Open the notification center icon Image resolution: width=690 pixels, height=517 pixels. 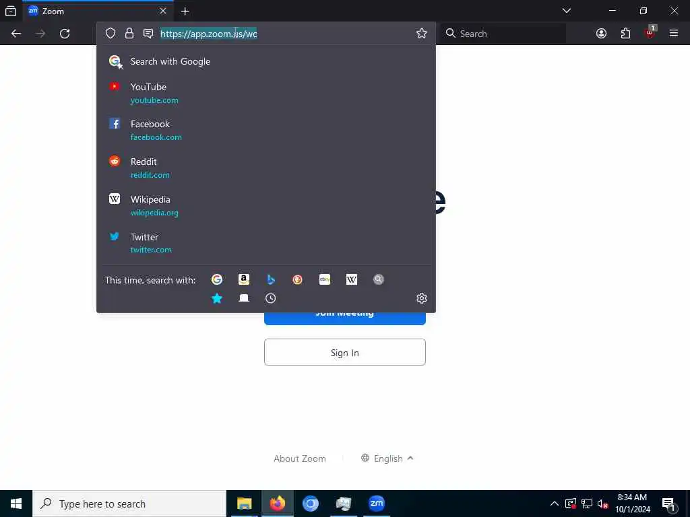coord(669,504)
